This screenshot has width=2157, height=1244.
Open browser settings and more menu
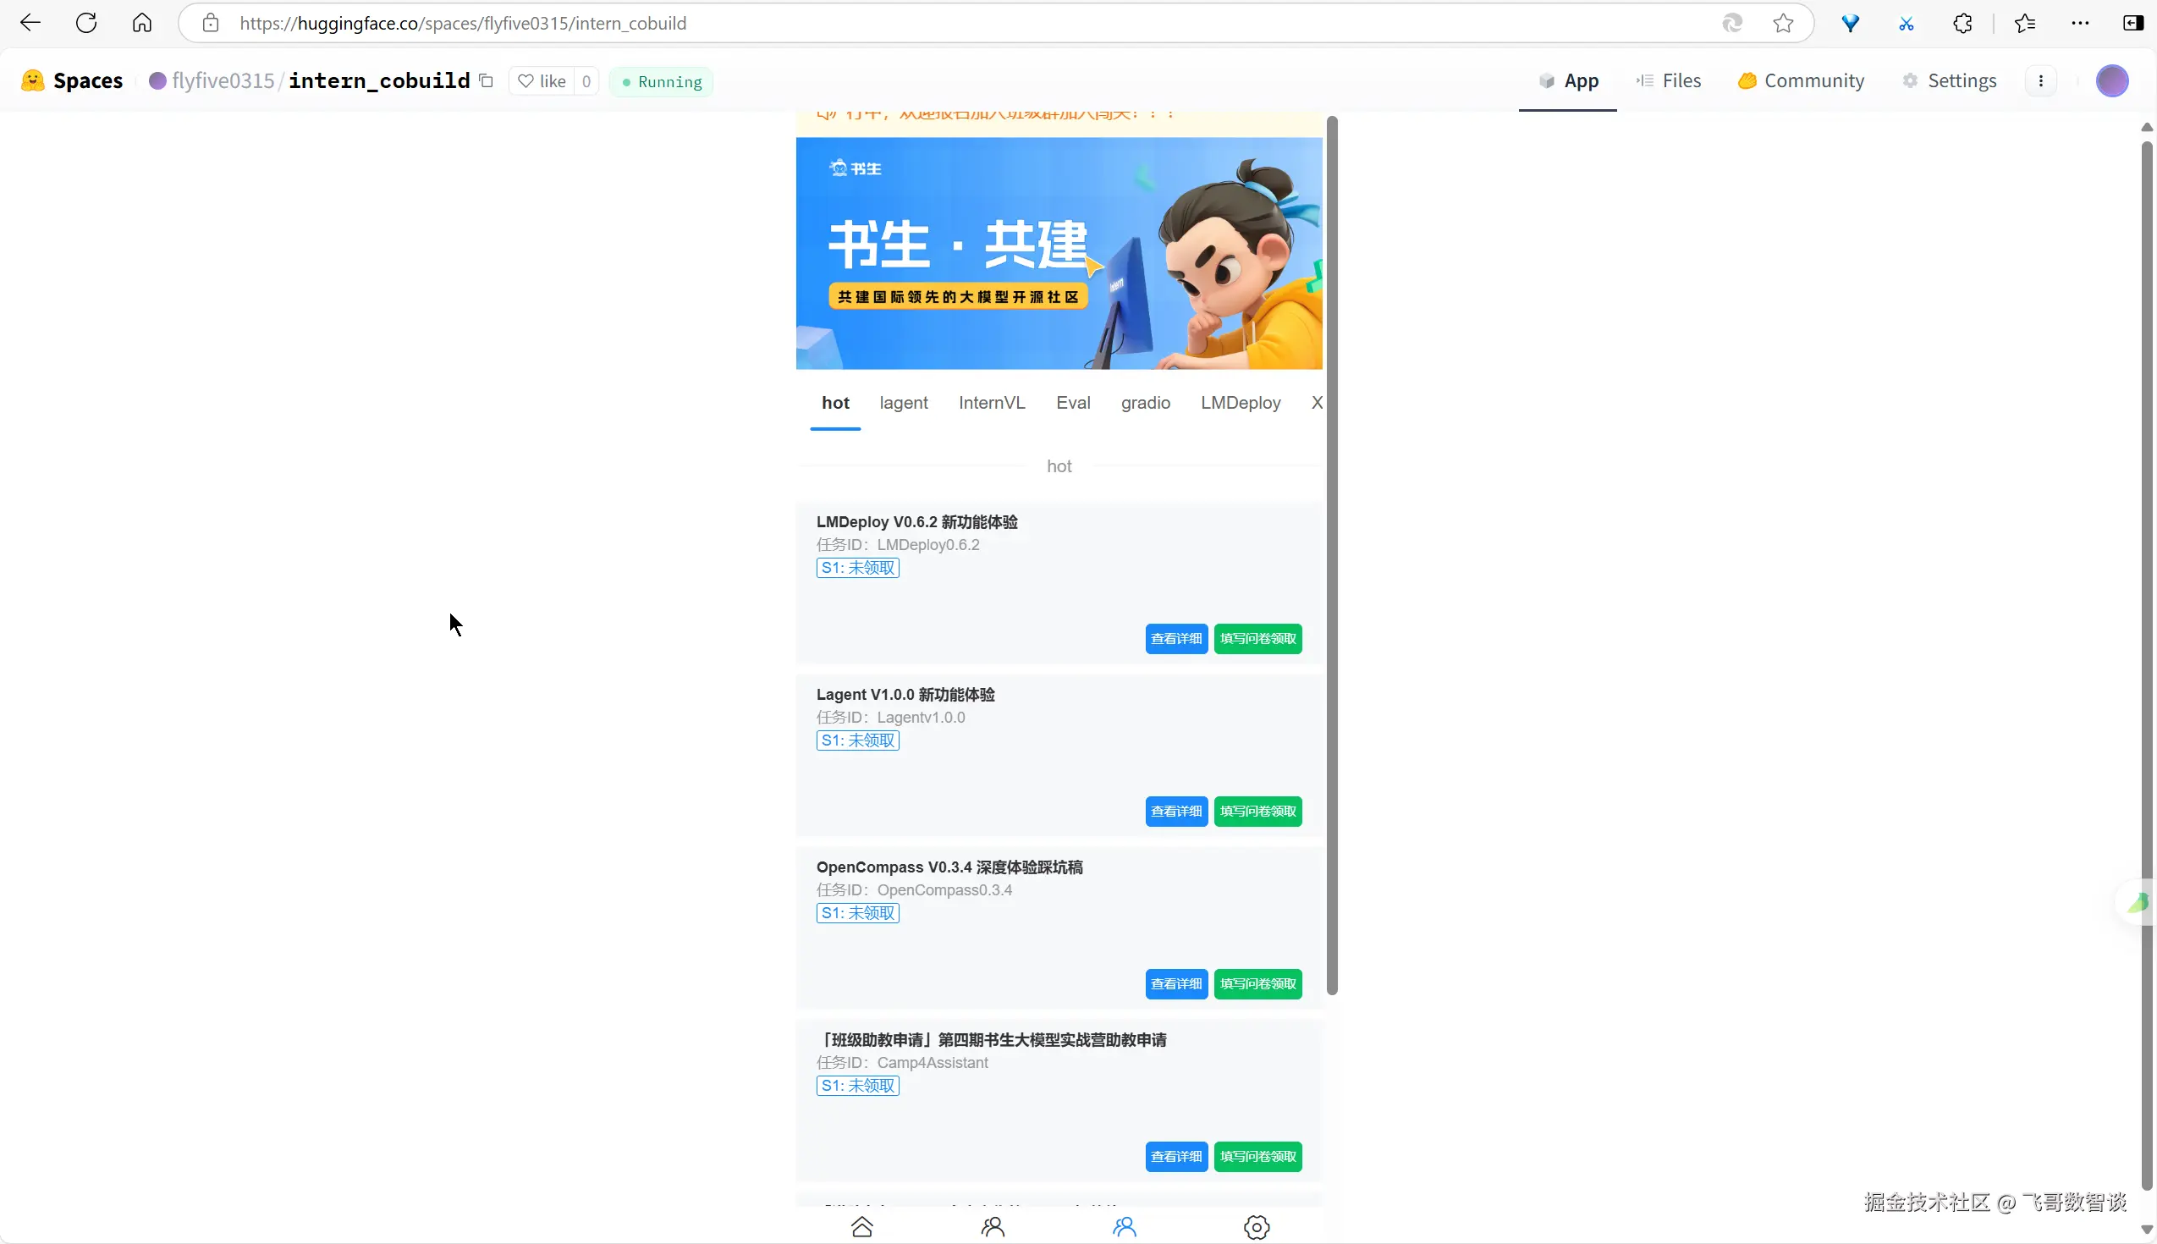click(x=2080, y=23)
